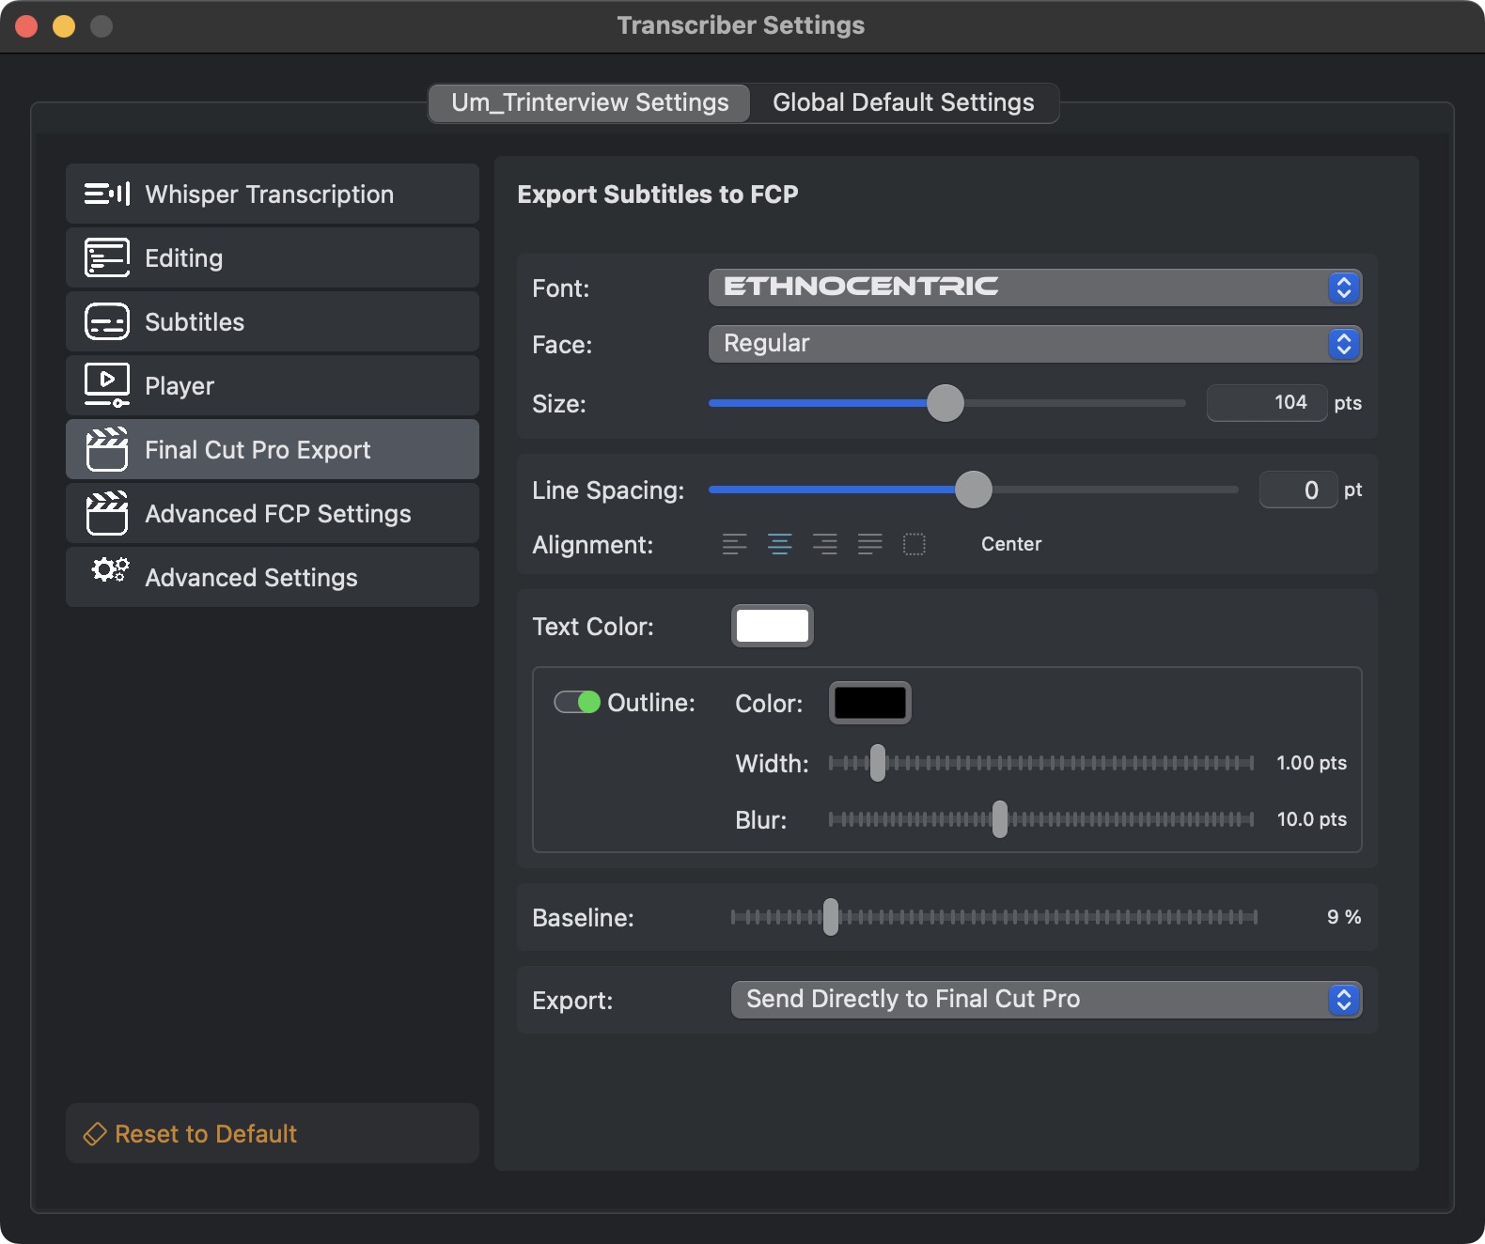Click the Whisper Transcription waveform icon
This screenshot has height=1244, width=1485.
(107, 194)
